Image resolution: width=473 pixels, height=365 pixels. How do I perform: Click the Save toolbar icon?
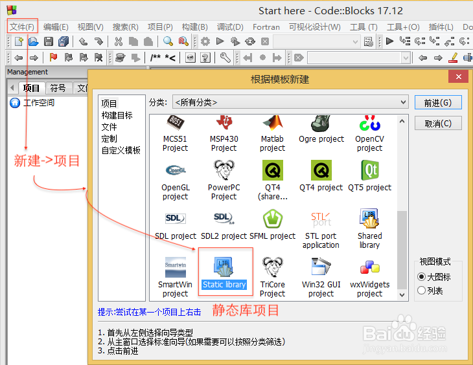click(48, 41)
